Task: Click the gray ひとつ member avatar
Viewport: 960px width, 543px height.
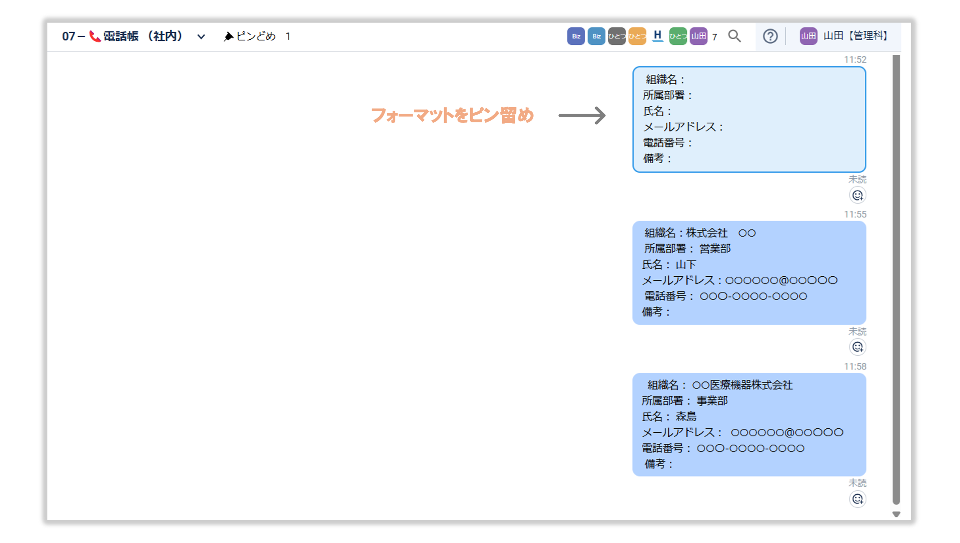Action: pyautogui.click(x=617, y=36)
